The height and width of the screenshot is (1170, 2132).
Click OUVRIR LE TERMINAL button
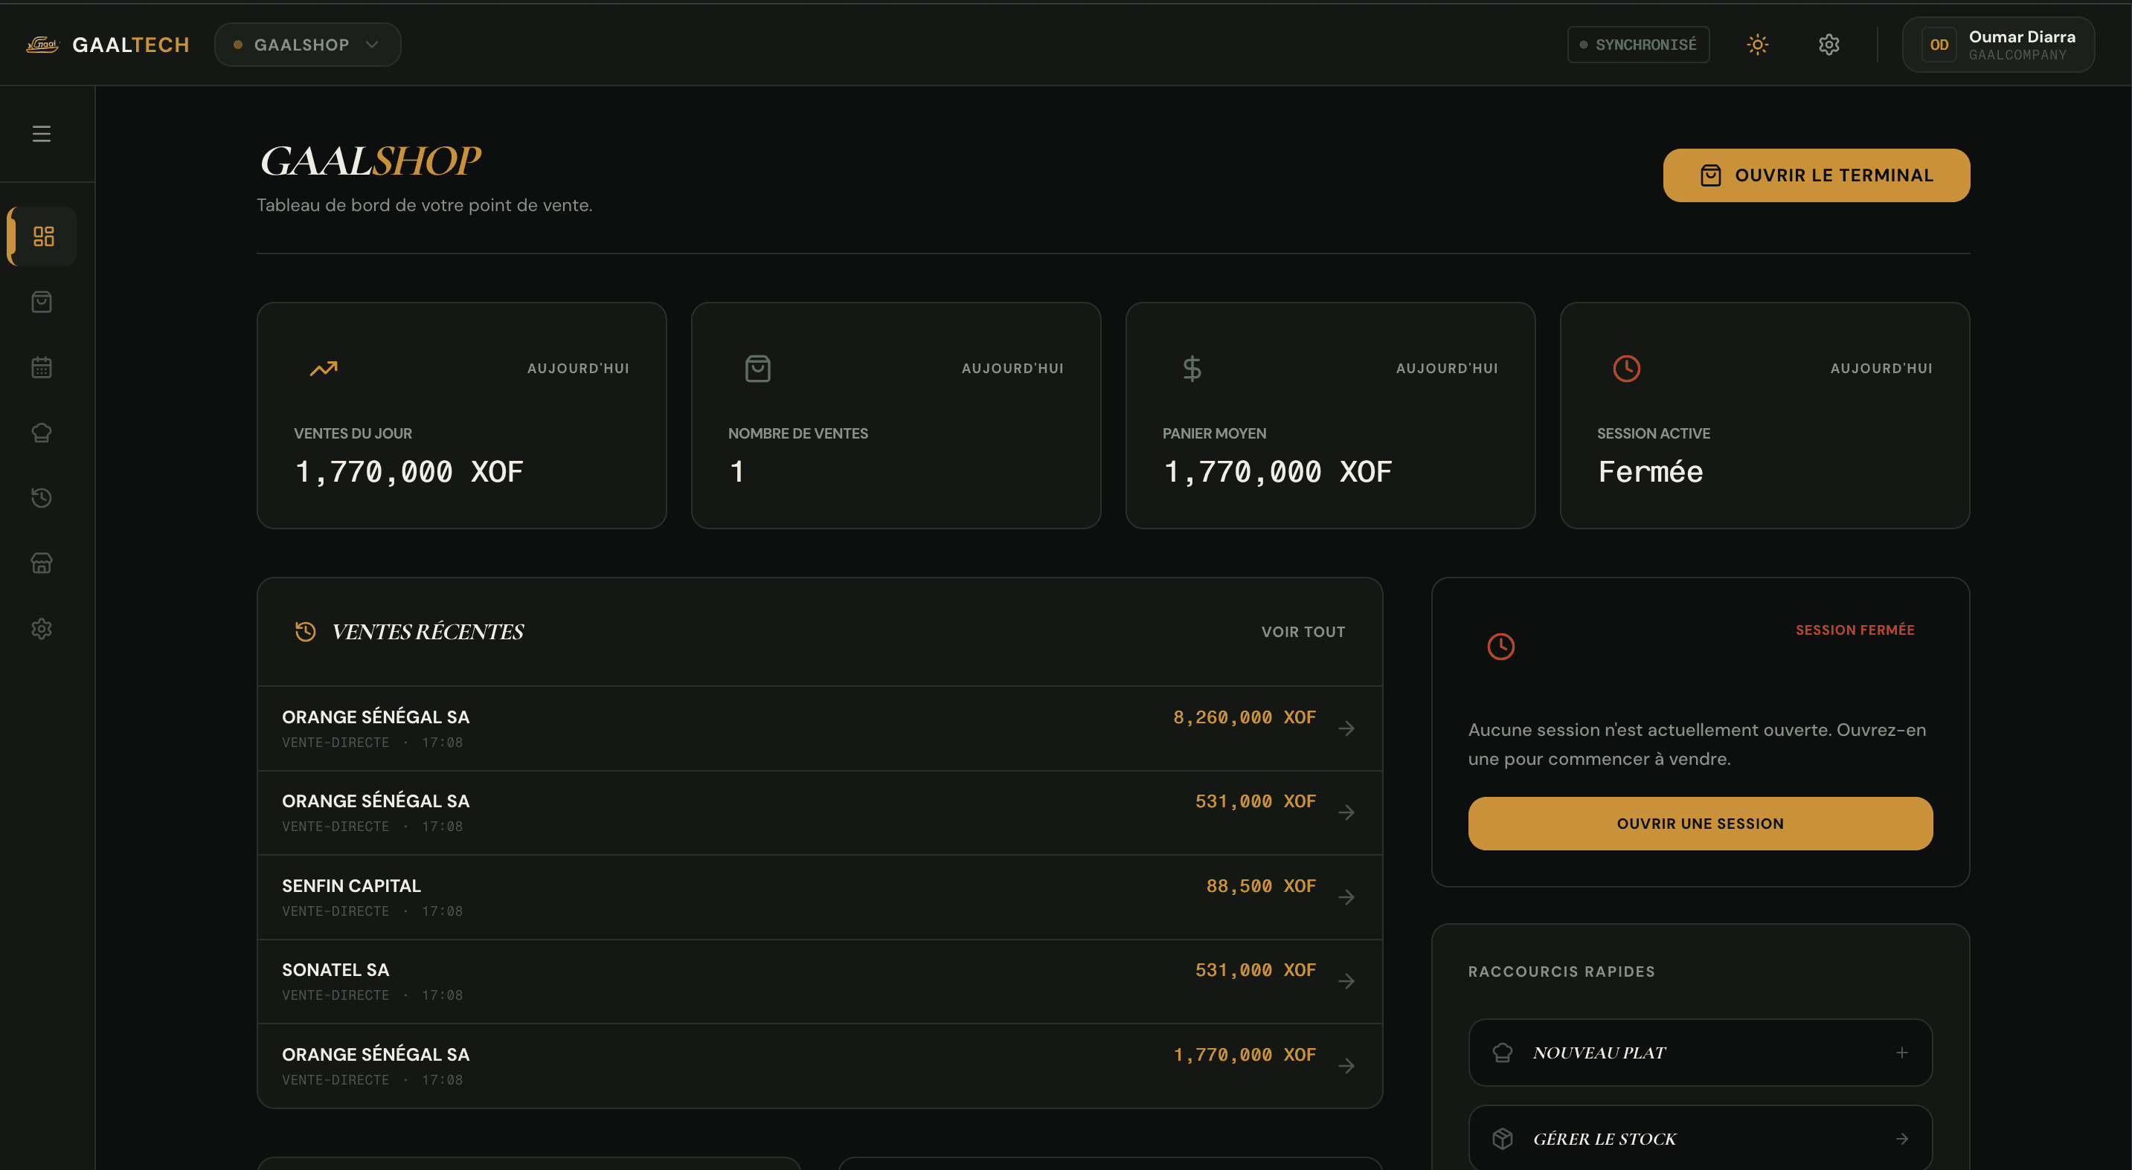click(x=1817, y=175)
